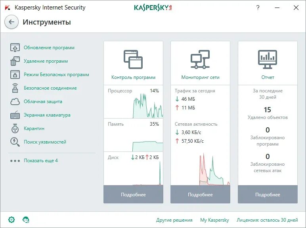Open the Безопасное соединение link
Viewport: 306px width, 228px height.
coord(50,88)
